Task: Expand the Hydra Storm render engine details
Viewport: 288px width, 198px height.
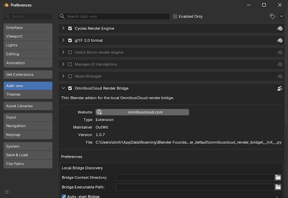Action: 63,52
